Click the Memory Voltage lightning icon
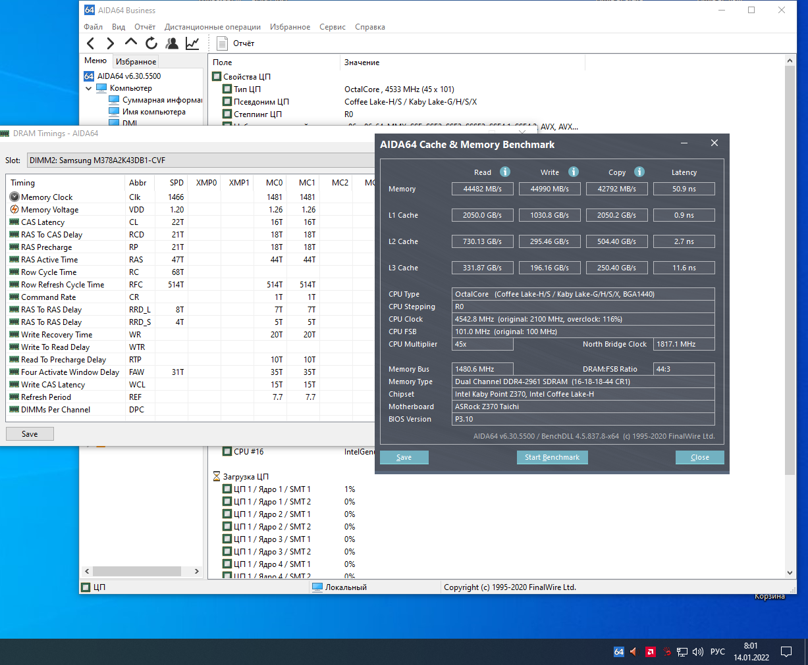 point(14,209)
